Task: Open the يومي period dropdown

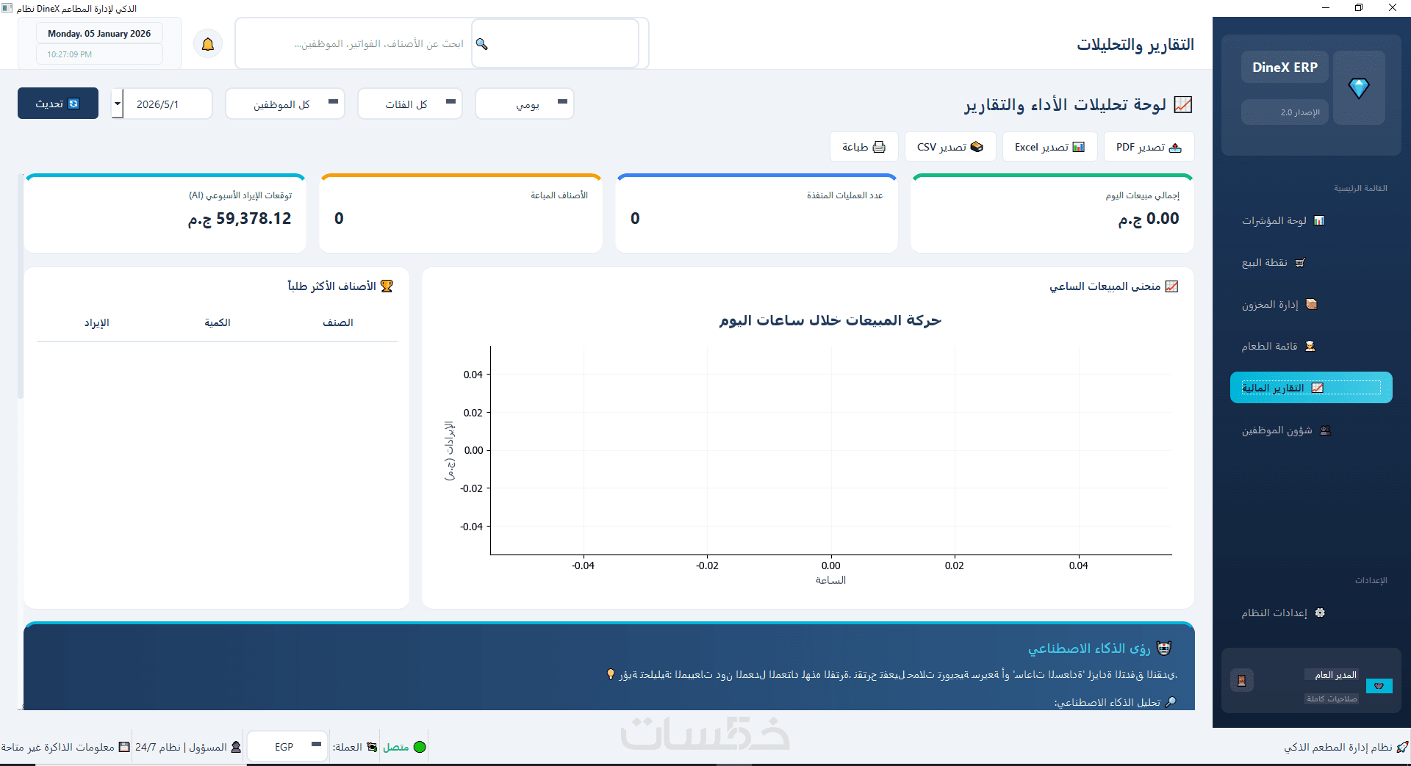Action: [x=525, y=104]
